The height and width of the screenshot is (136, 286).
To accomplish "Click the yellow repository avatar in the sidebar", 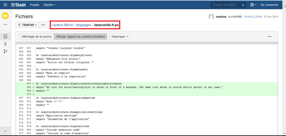I will pos(5,16).
